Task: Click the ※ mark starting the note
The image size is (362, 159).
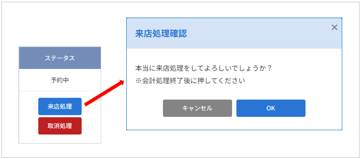Action: [138, 81]
